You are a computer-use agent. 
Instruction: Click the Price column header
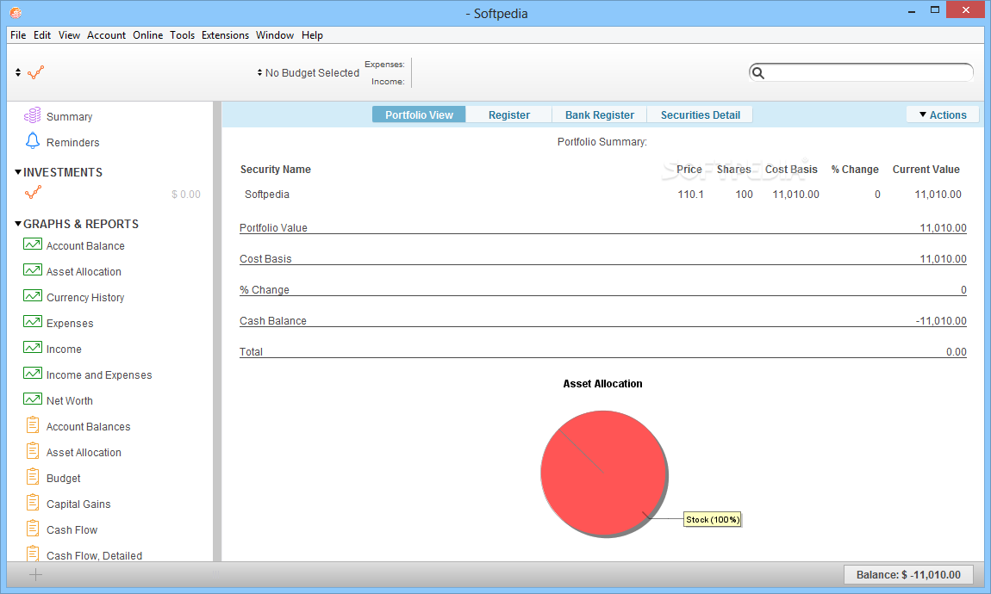(x=689, y=170)
